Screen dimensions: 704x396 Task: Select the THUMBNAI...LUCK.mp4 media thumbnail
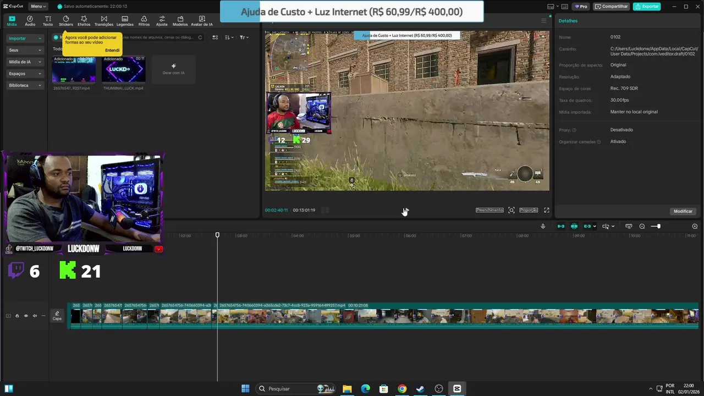point(124,69)
